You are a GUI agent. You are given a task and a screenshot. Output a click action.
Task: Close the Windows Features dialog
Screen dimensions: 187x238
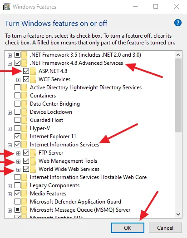(x=177, y=6)
